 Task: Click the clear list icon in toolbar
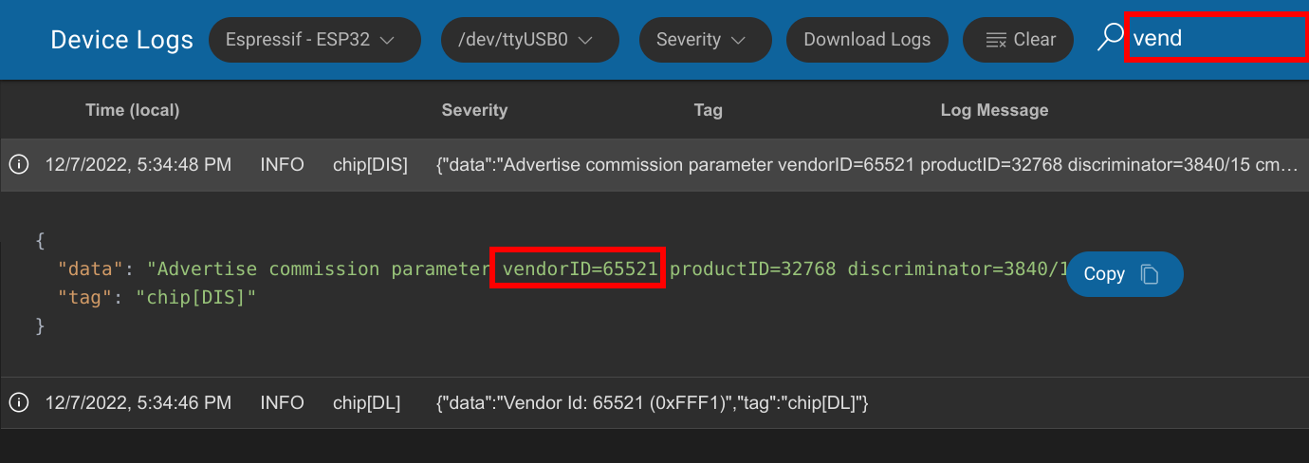(996, 40)
